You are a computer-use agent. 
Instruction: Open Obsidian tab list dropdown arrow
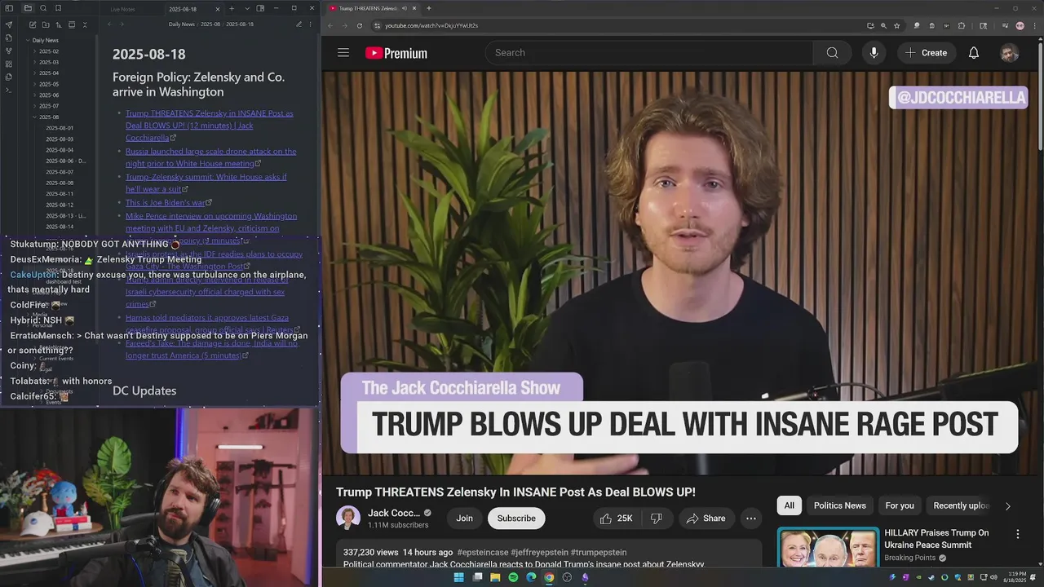coord(246,9)
